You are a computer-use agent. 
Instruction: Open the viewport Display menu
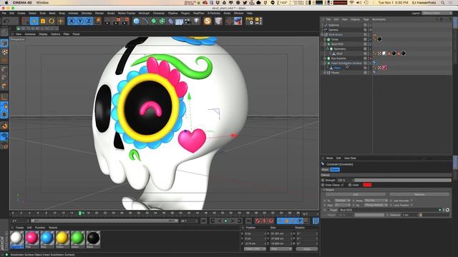tap(43, 34)
